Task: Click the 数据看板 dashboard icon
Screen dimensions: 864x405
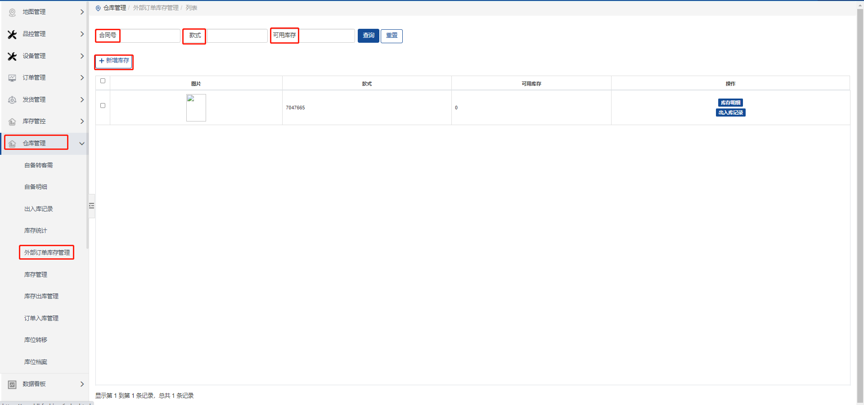Action: [x=12, y=384]
